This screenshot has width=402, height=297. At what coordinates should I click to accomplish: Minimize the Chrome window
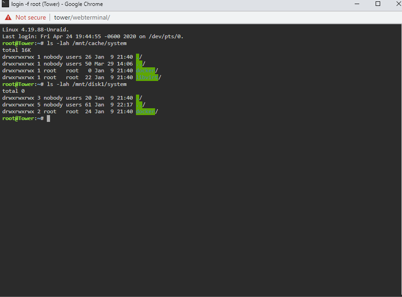click(357, 4)
